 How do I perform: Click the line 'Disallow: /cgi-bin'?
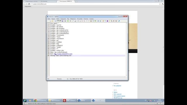[56, 25]
